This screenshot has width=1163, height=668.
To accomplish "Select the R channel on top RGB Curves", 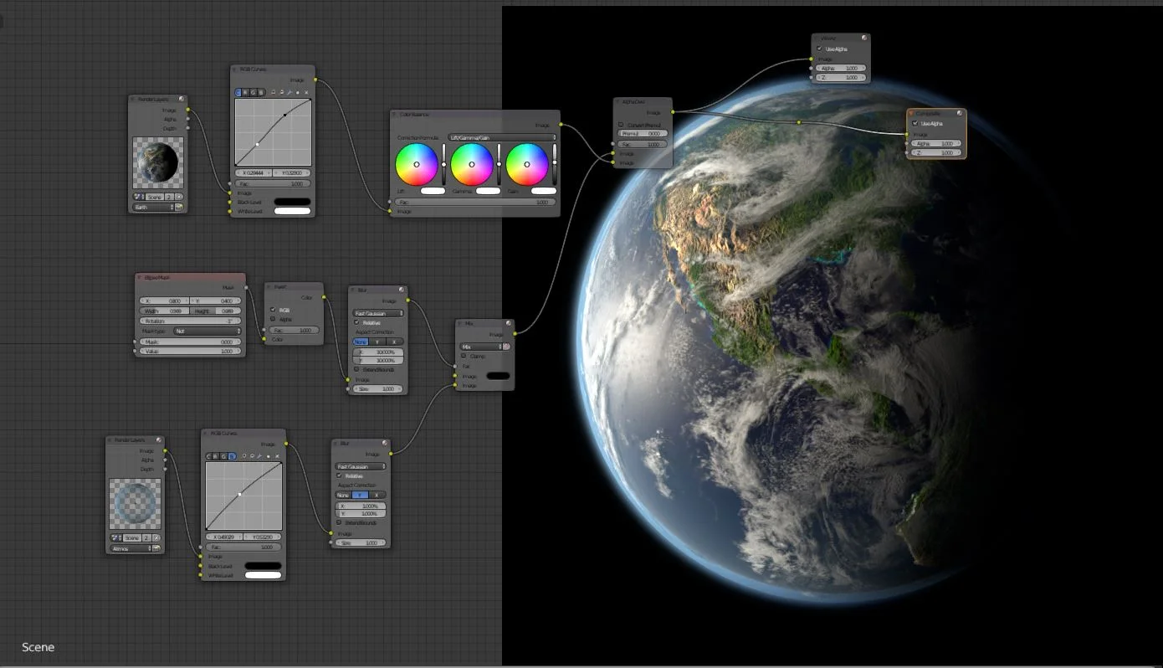I will [245, 92].
